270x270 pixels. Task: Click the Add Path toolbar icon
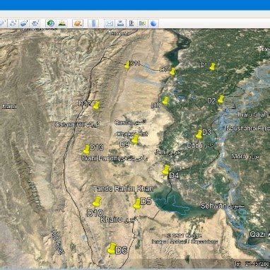(13, 23)
